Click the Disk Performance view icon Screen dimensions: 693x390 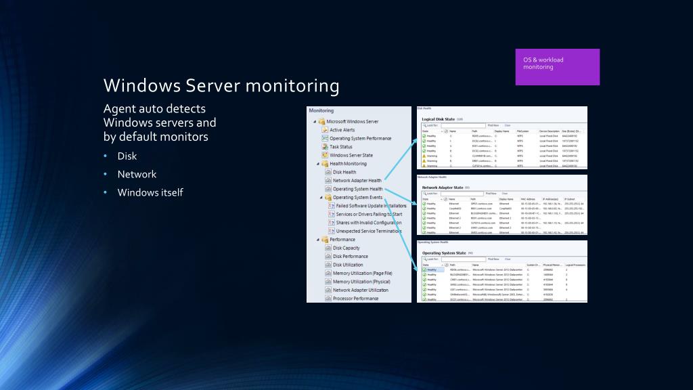pos(328,257)
